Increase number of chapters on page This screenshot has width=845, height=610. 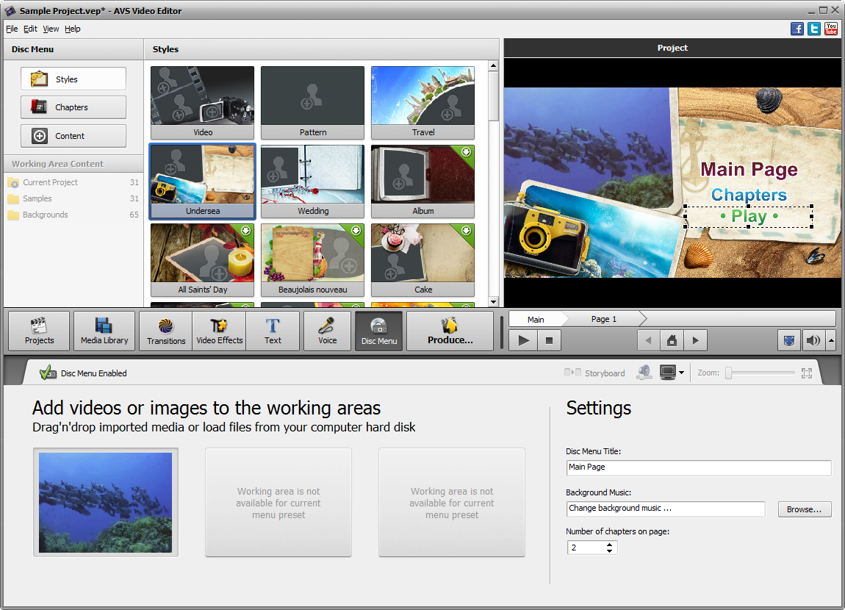[609, 545]
